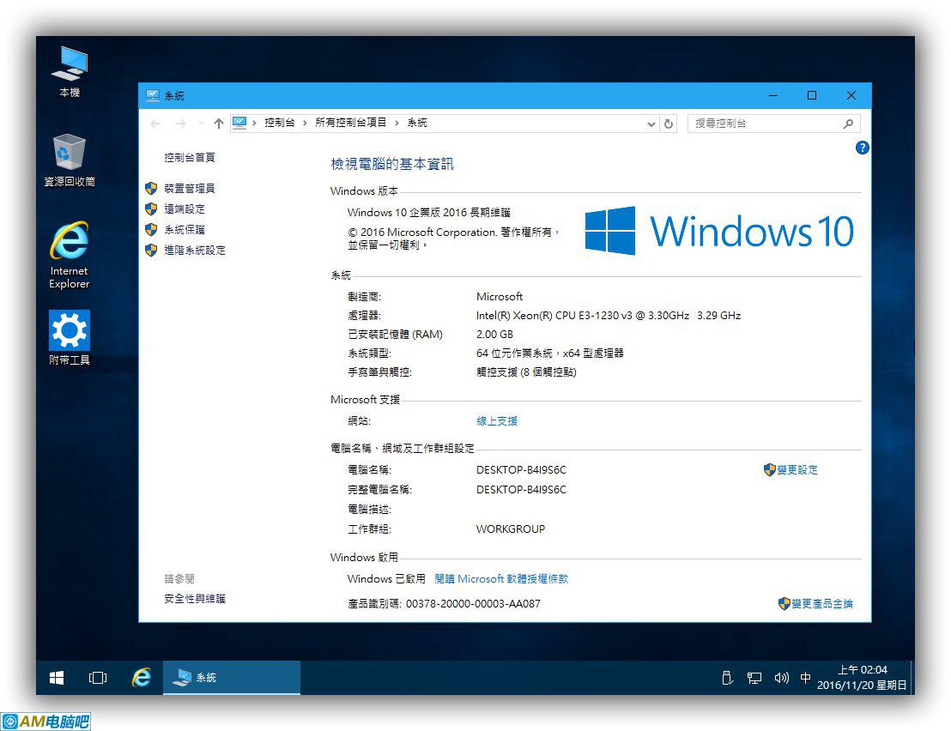This screenshot has width=951, height=731.
Task: Click the computer icon in the address bar
Action: click(x=239, y=123)
